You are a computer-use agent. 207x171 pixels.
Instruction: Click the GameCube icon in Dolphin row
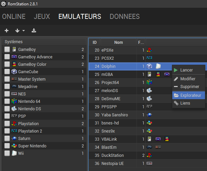pyautogui.click(x=149, y=66)
